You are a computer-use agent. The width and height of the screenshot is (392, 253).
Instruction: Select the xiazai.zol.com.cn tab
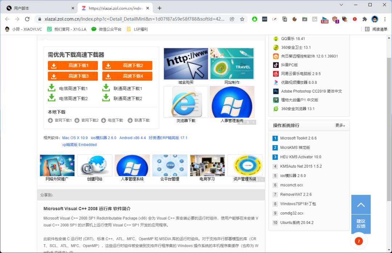coord(115,8)
